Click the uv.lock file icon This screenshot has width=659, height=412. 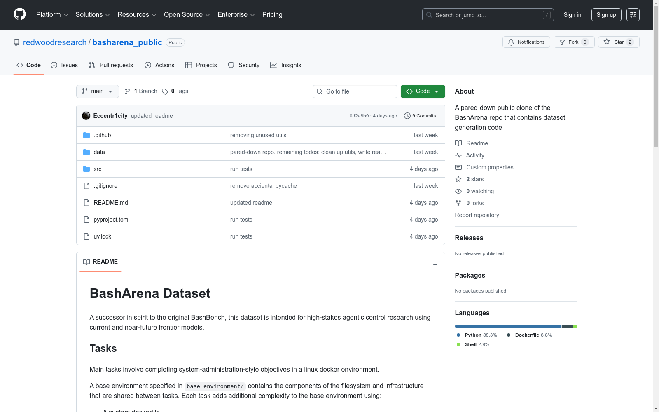86,236
